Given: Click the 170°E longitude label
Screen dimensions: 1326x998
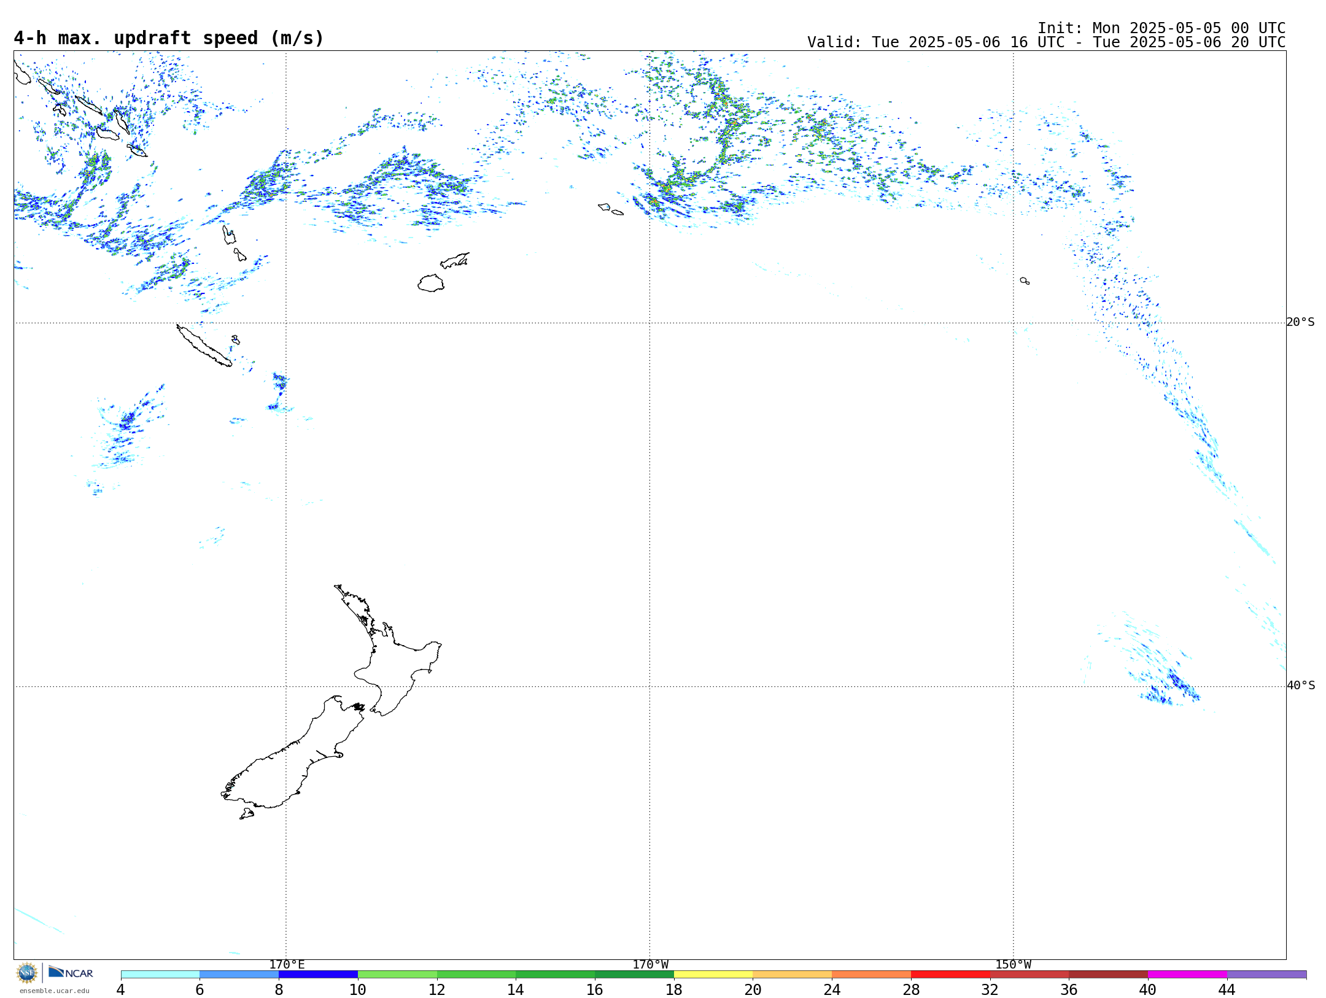Looking at the screenshot, I should click(x=287, y=965).
